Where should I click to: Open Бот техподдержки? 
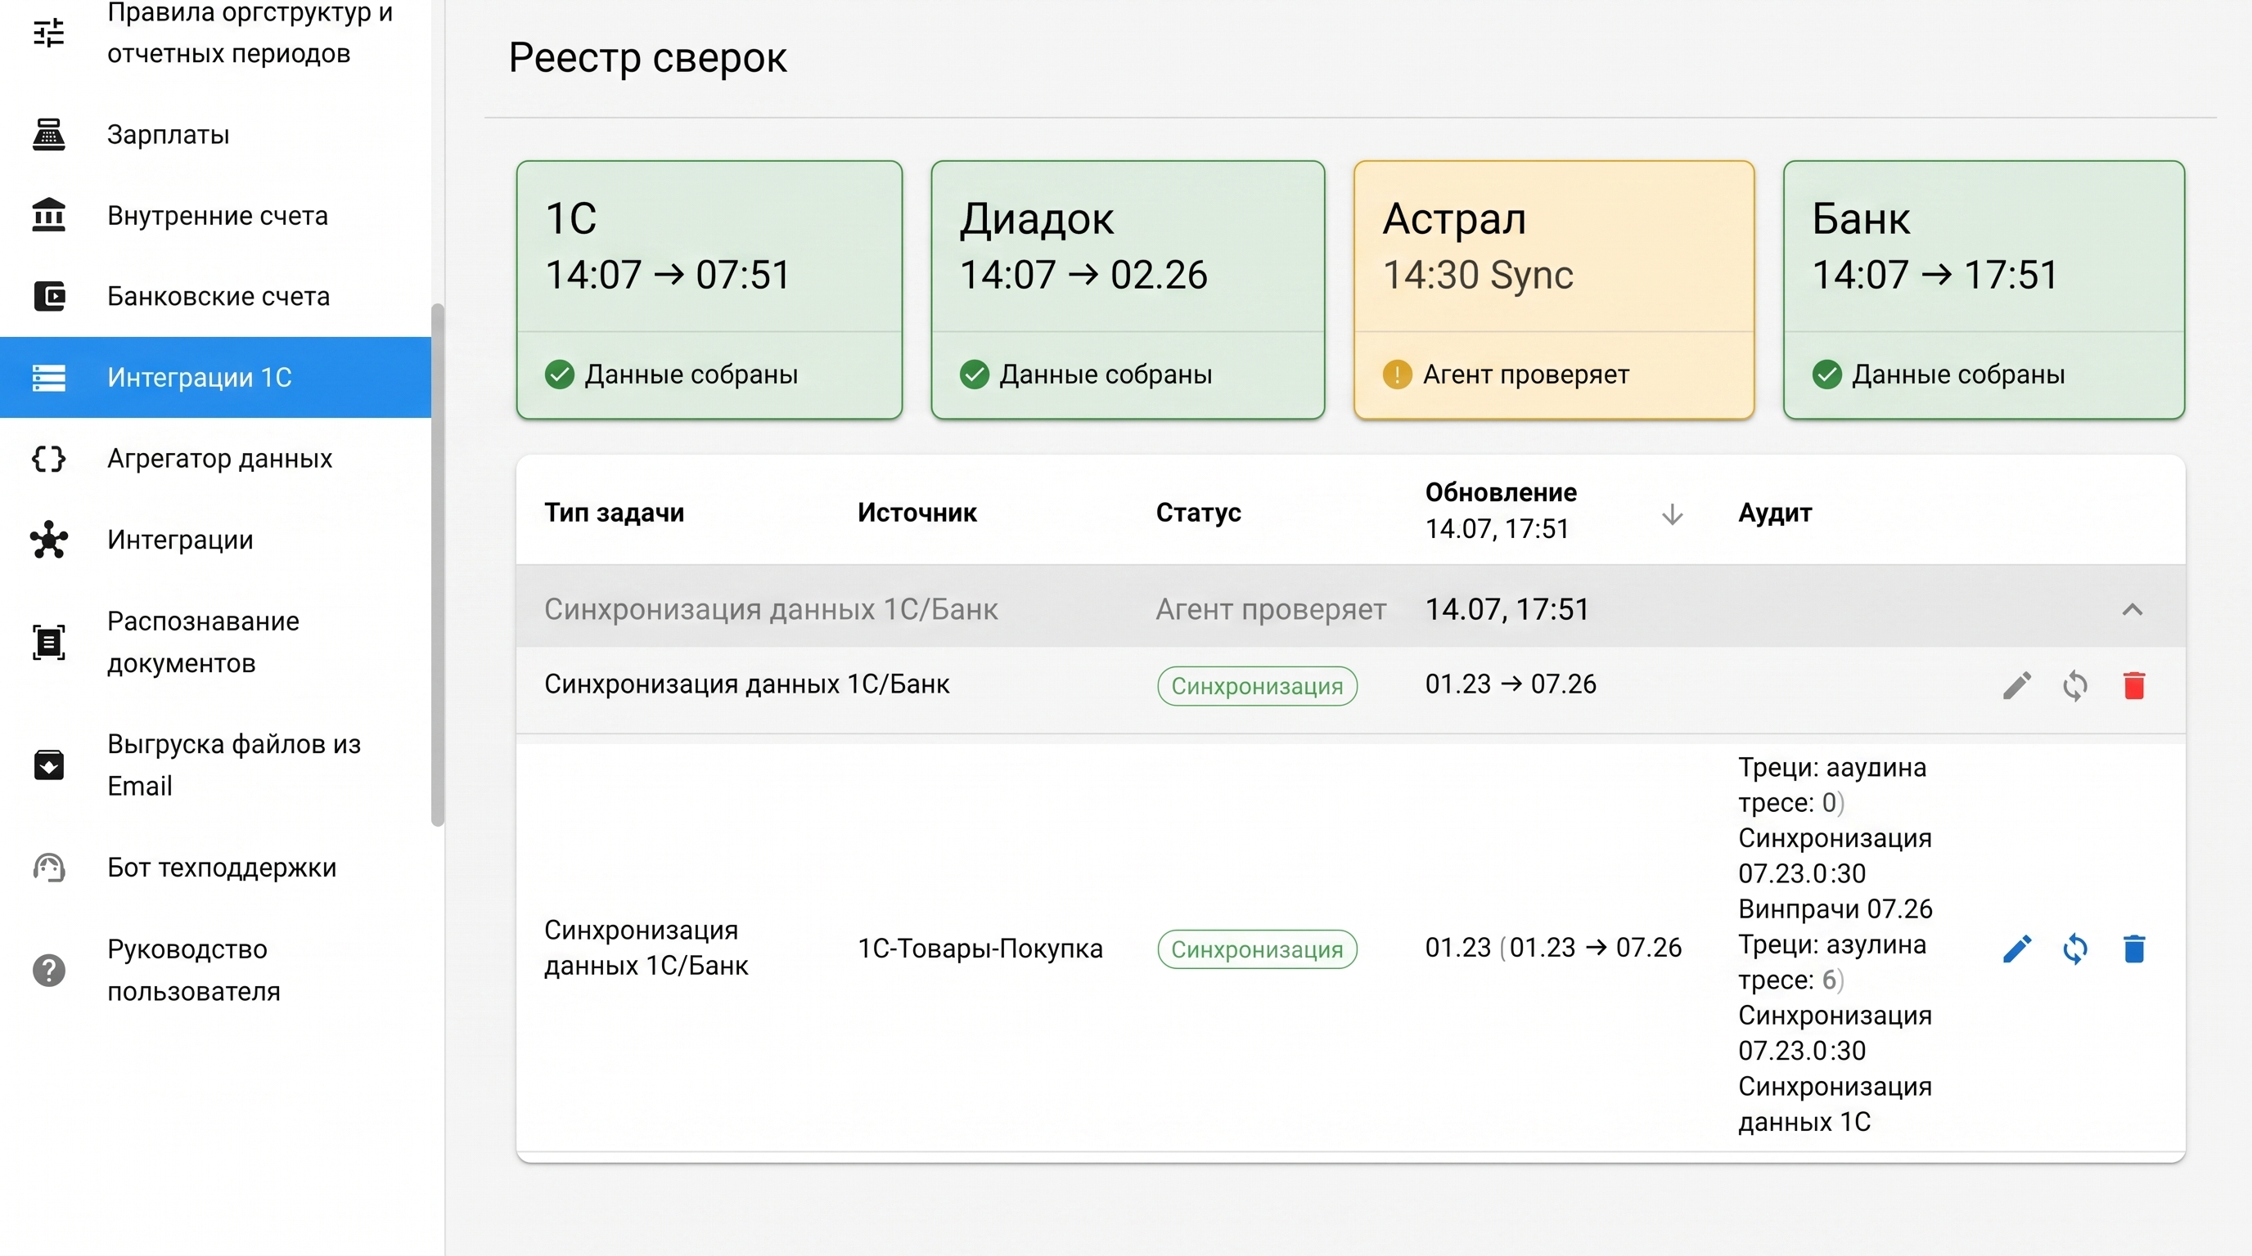coord(216,868)
